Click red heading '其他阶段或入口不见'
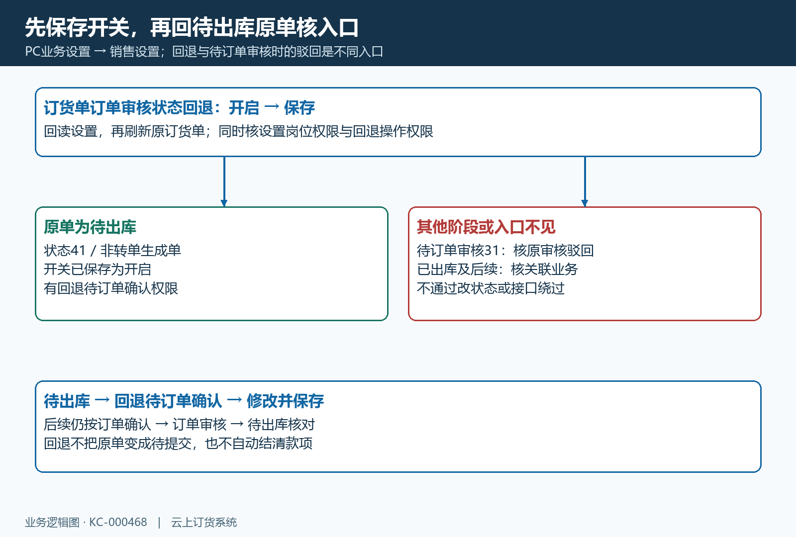The height and width of the screenshot is (537, 796). point(486,227)
